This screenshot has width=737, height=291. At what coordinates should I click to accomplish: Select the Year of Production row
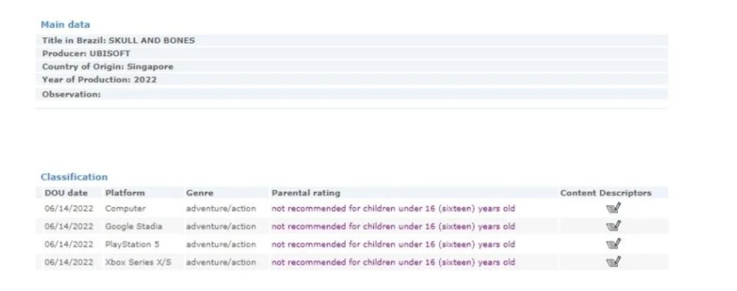pyautogui.click(x=99, y=80)
